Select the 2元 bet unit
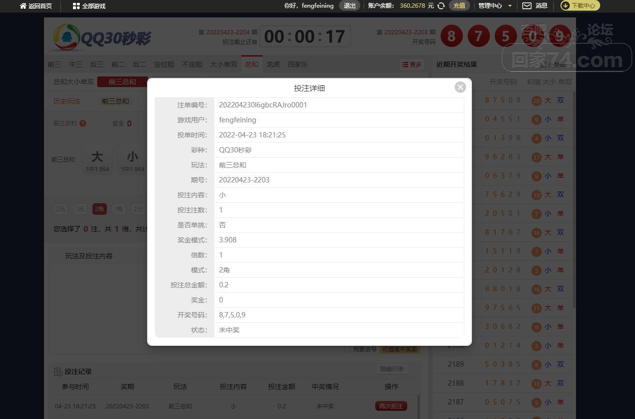 tap(60, 209)
